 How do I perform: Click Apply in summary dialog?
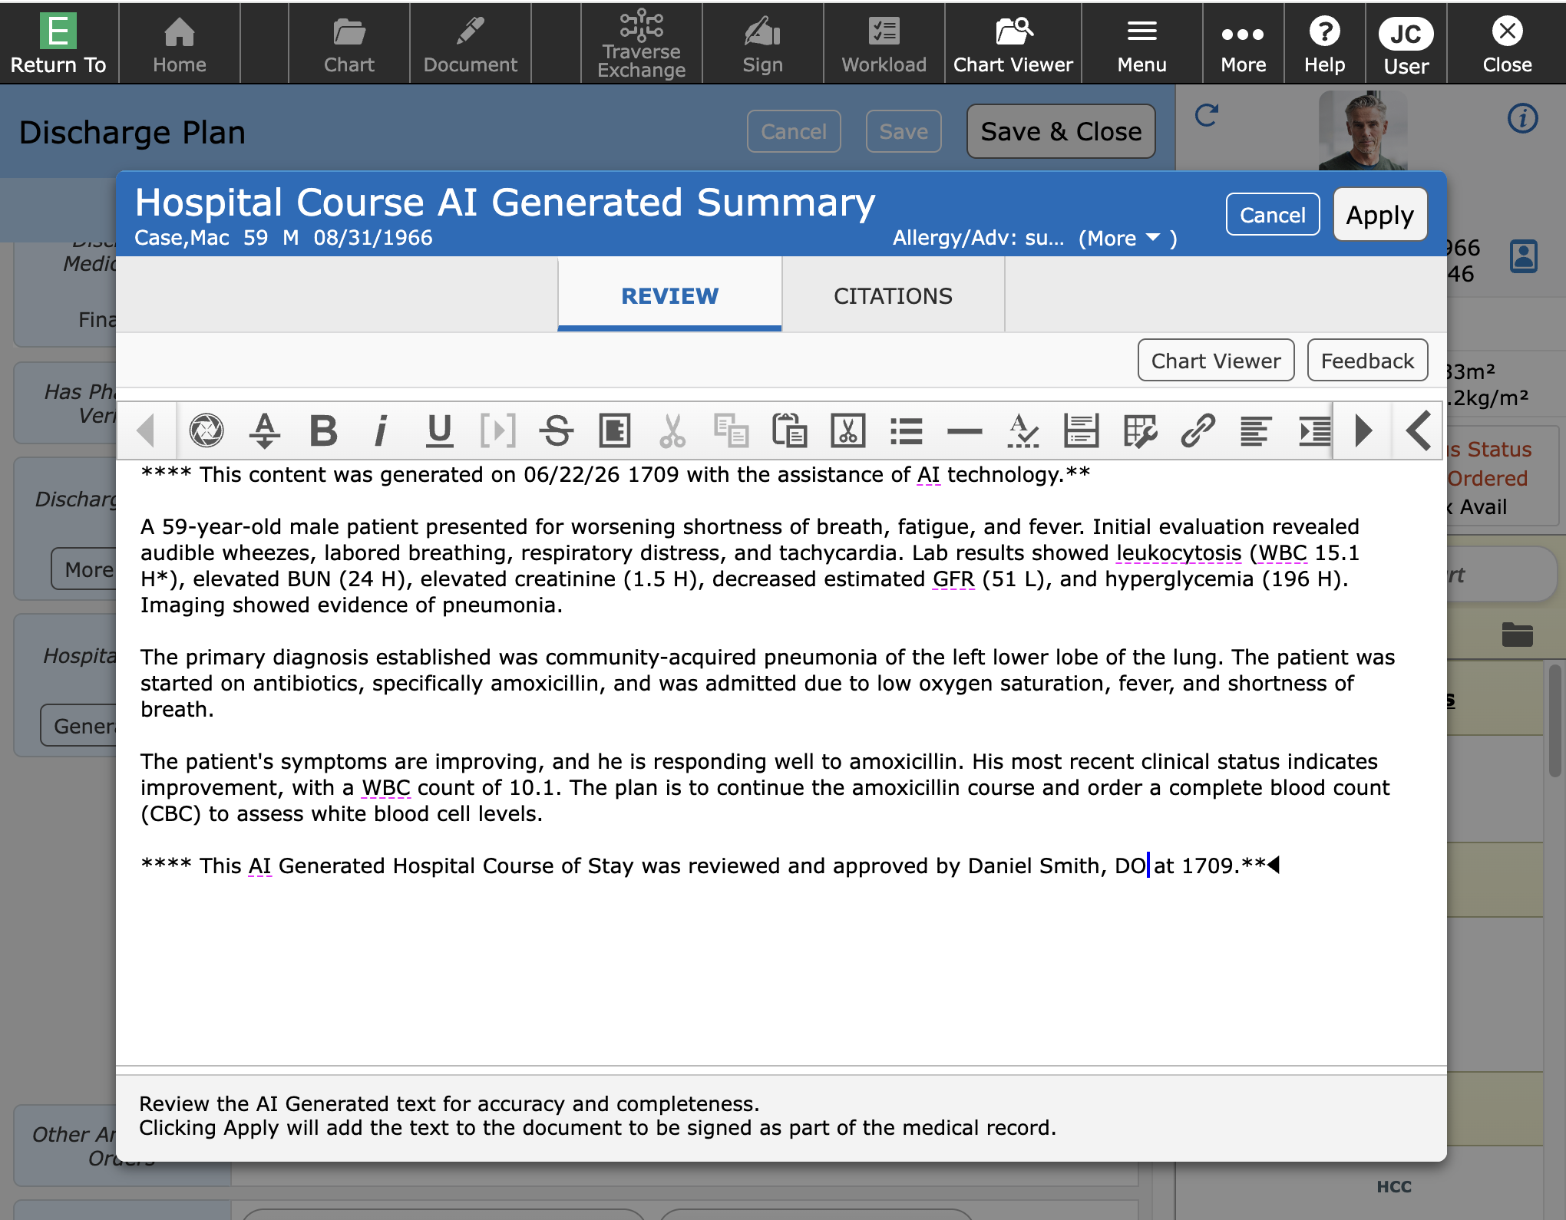(x=1379, y=215)
